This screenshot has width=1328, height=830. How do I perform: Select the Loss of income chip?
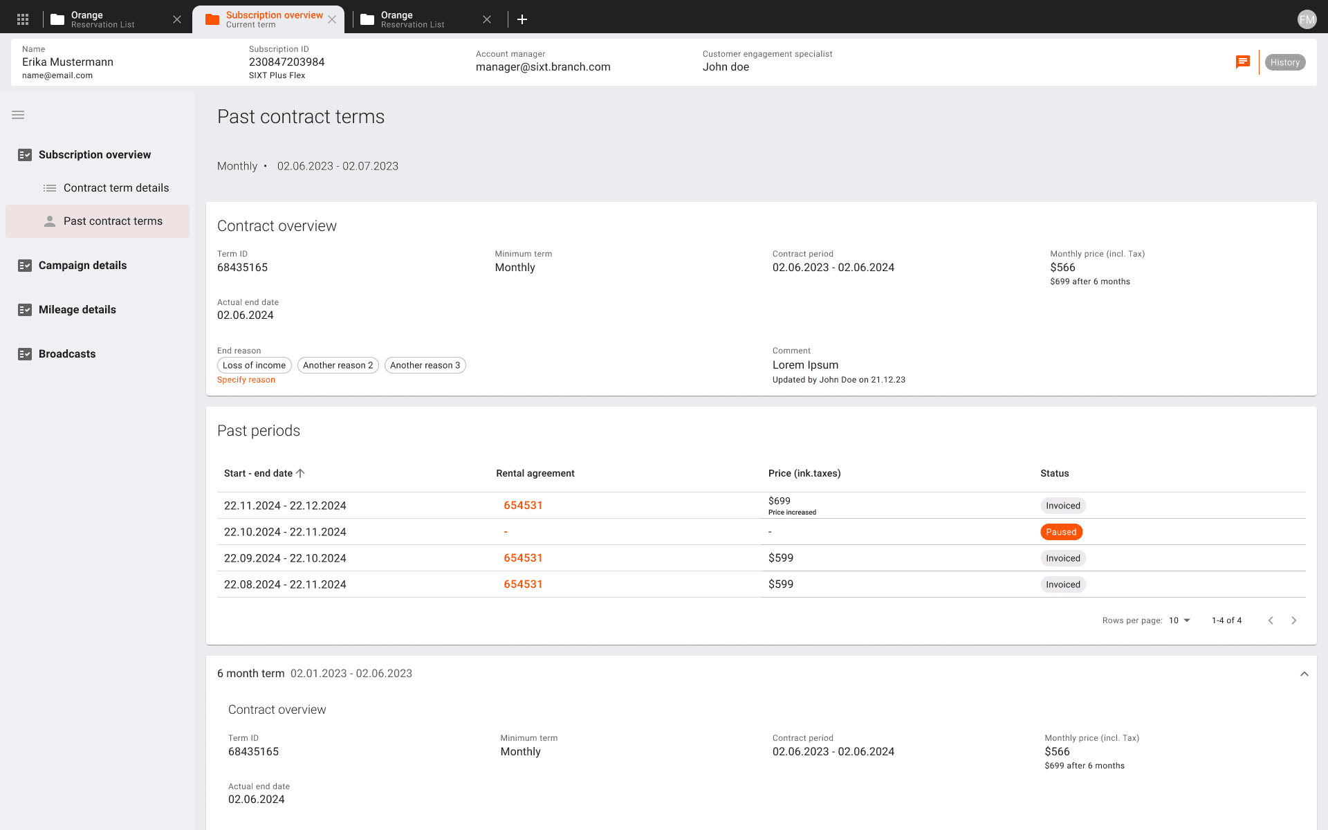click(254, 365)
